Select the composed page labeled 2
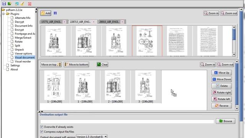 (x=115, y=87)
